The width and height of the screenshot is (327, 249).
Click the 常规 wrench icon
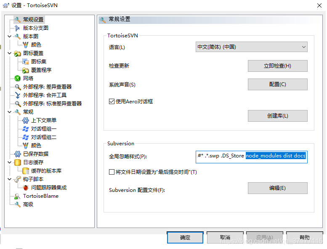[18, 112]
